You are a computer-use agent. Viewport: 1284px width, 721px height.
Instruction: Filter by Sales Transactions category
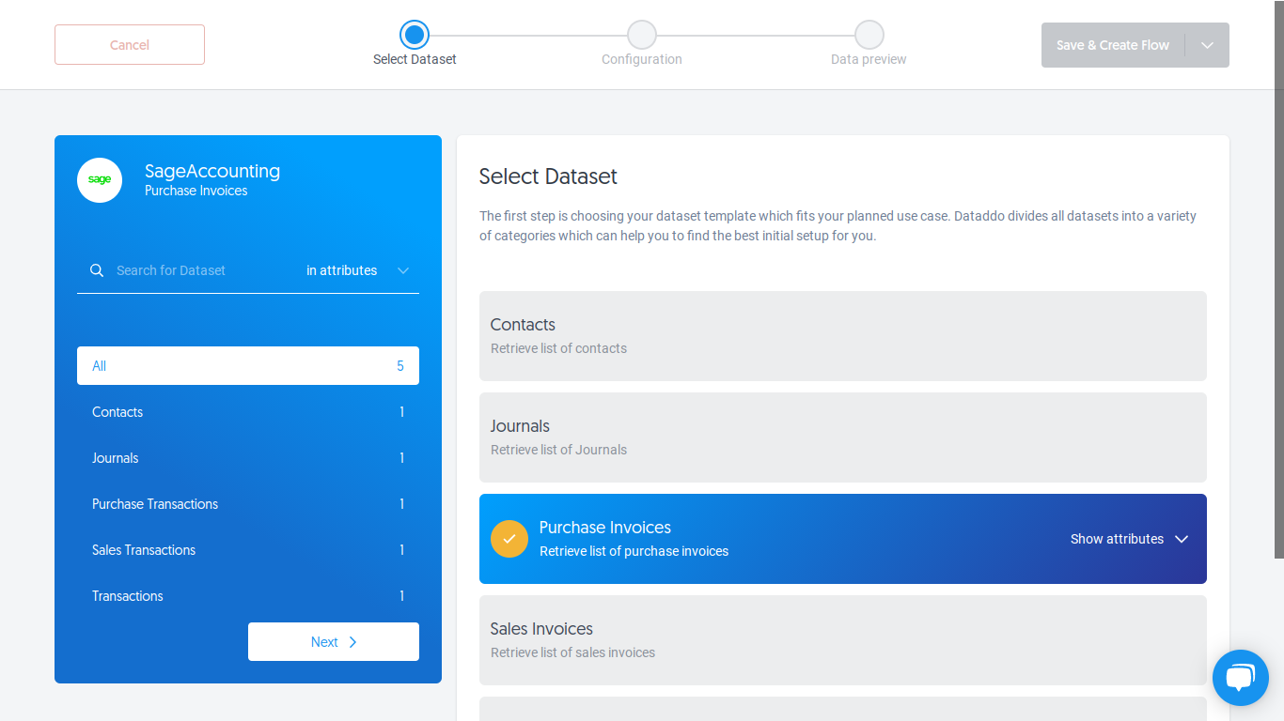248,550
